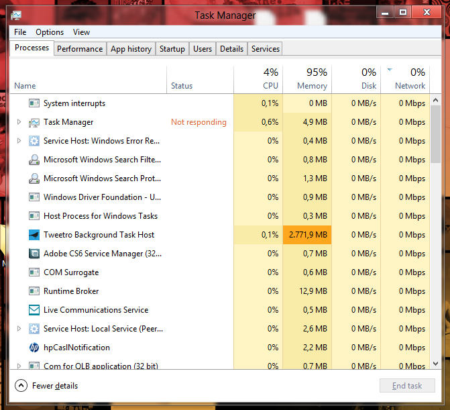
Task: Switch to the App history tab
Action: pyautogui.click(x=131, y=49)
